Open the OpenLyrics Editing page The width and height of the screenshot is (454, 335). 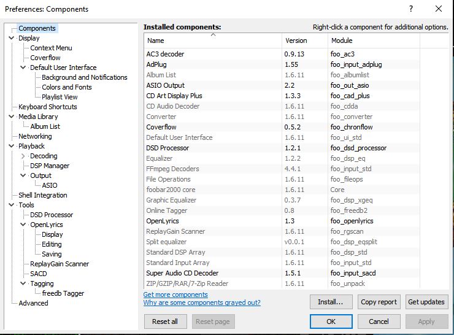pyautogui.click(x=52, y=244)
